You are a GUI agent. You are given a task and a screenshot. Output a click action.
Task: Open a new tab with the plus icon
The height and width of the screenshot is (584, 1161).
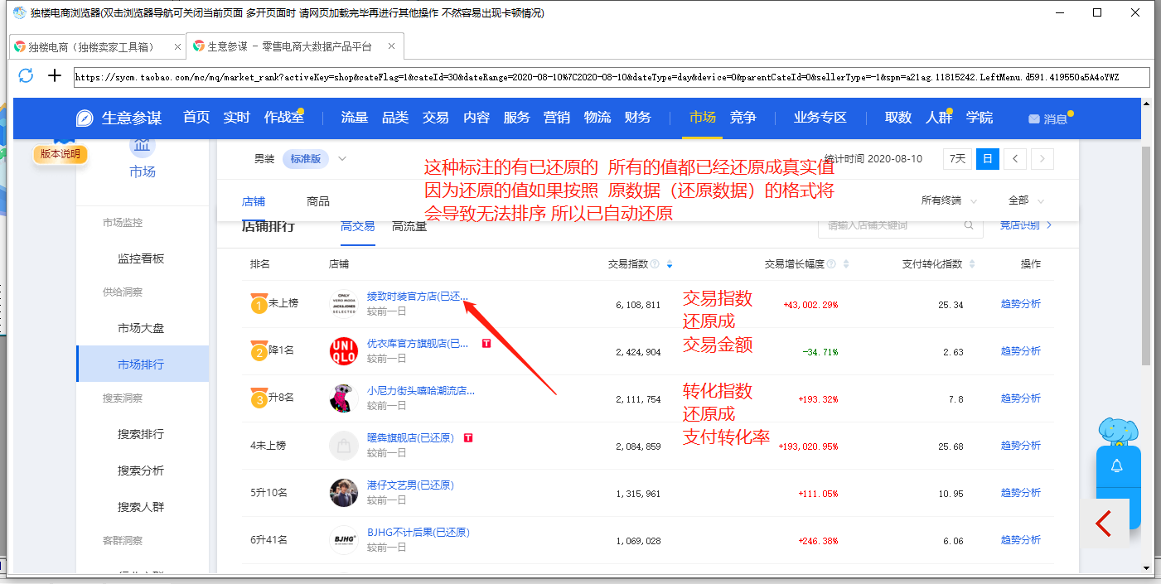point(55,76)
